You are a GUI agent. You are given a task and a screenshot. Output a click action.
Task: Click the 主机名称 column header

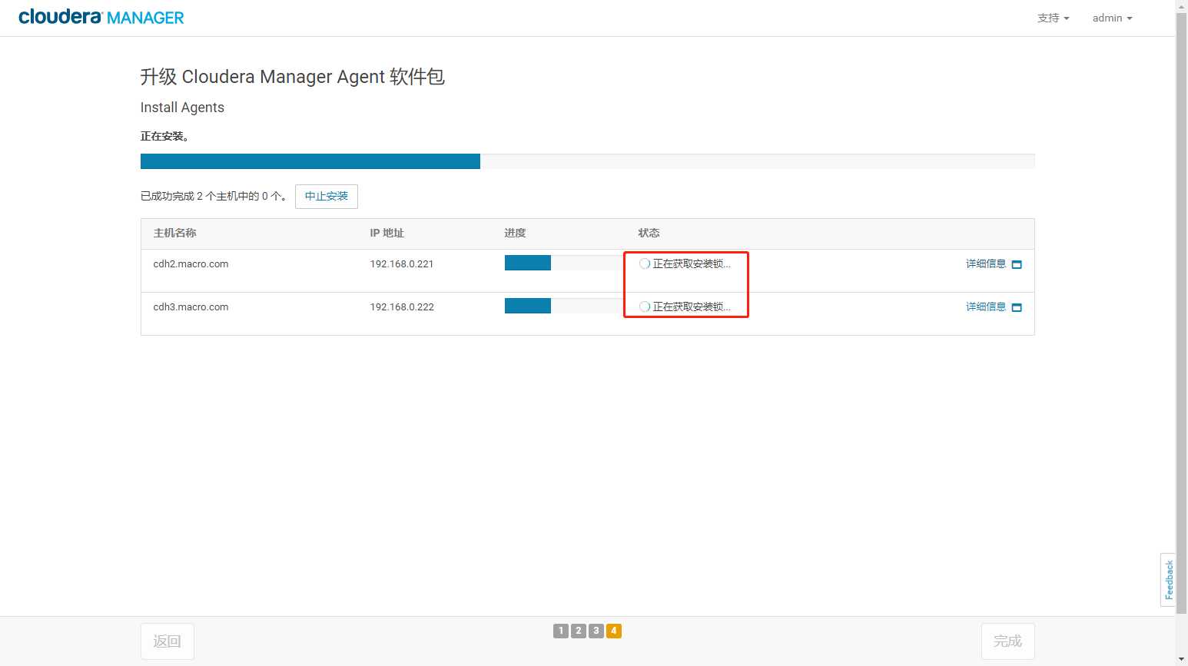coord(174,233)
